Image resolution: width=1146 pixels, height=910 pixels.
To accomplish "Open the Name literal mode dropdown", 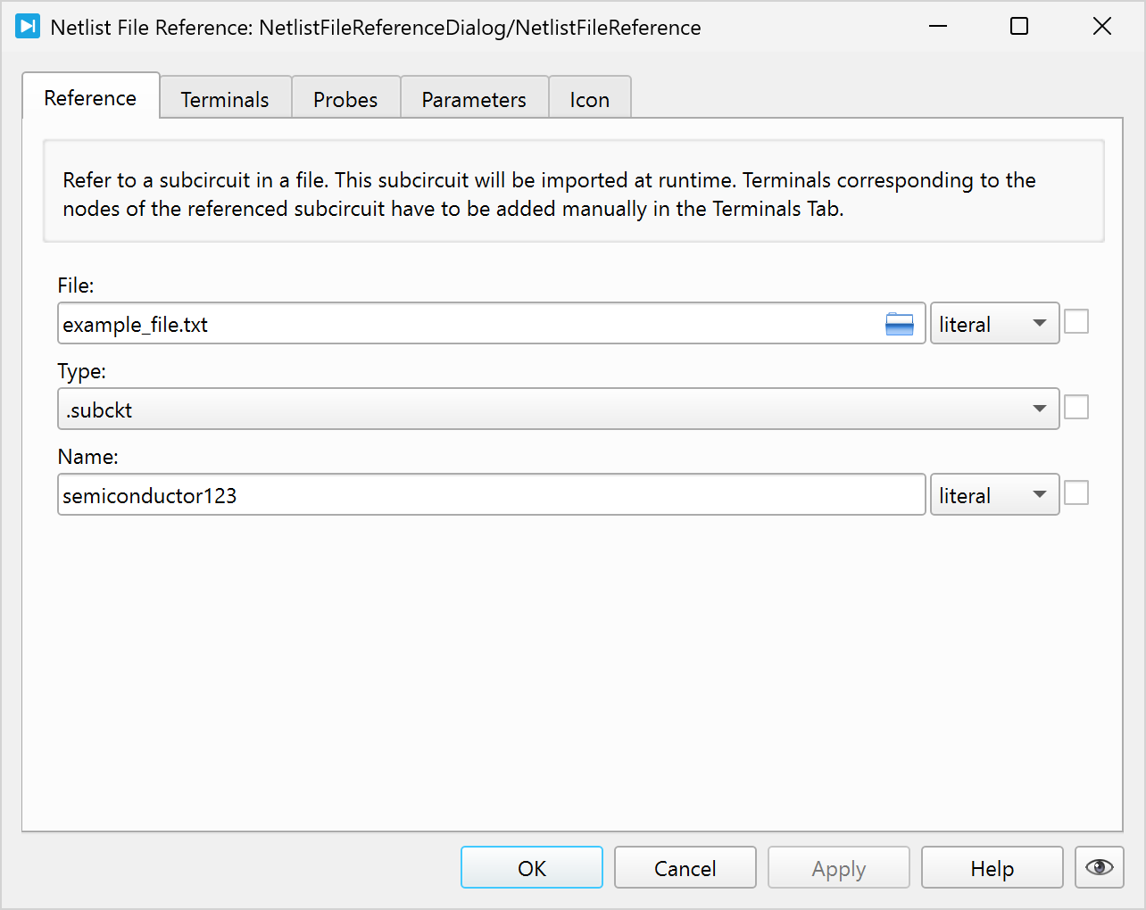I will pyautogui.click(x=994, y=495).
